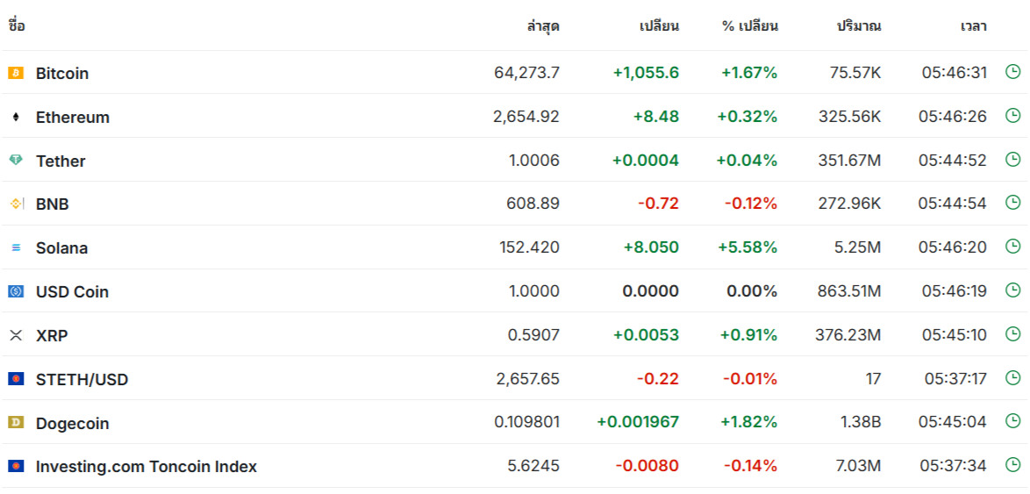Click the Dogecoin gold logo icon
Screen dimensions: 1030x494
tap(16, 422)
